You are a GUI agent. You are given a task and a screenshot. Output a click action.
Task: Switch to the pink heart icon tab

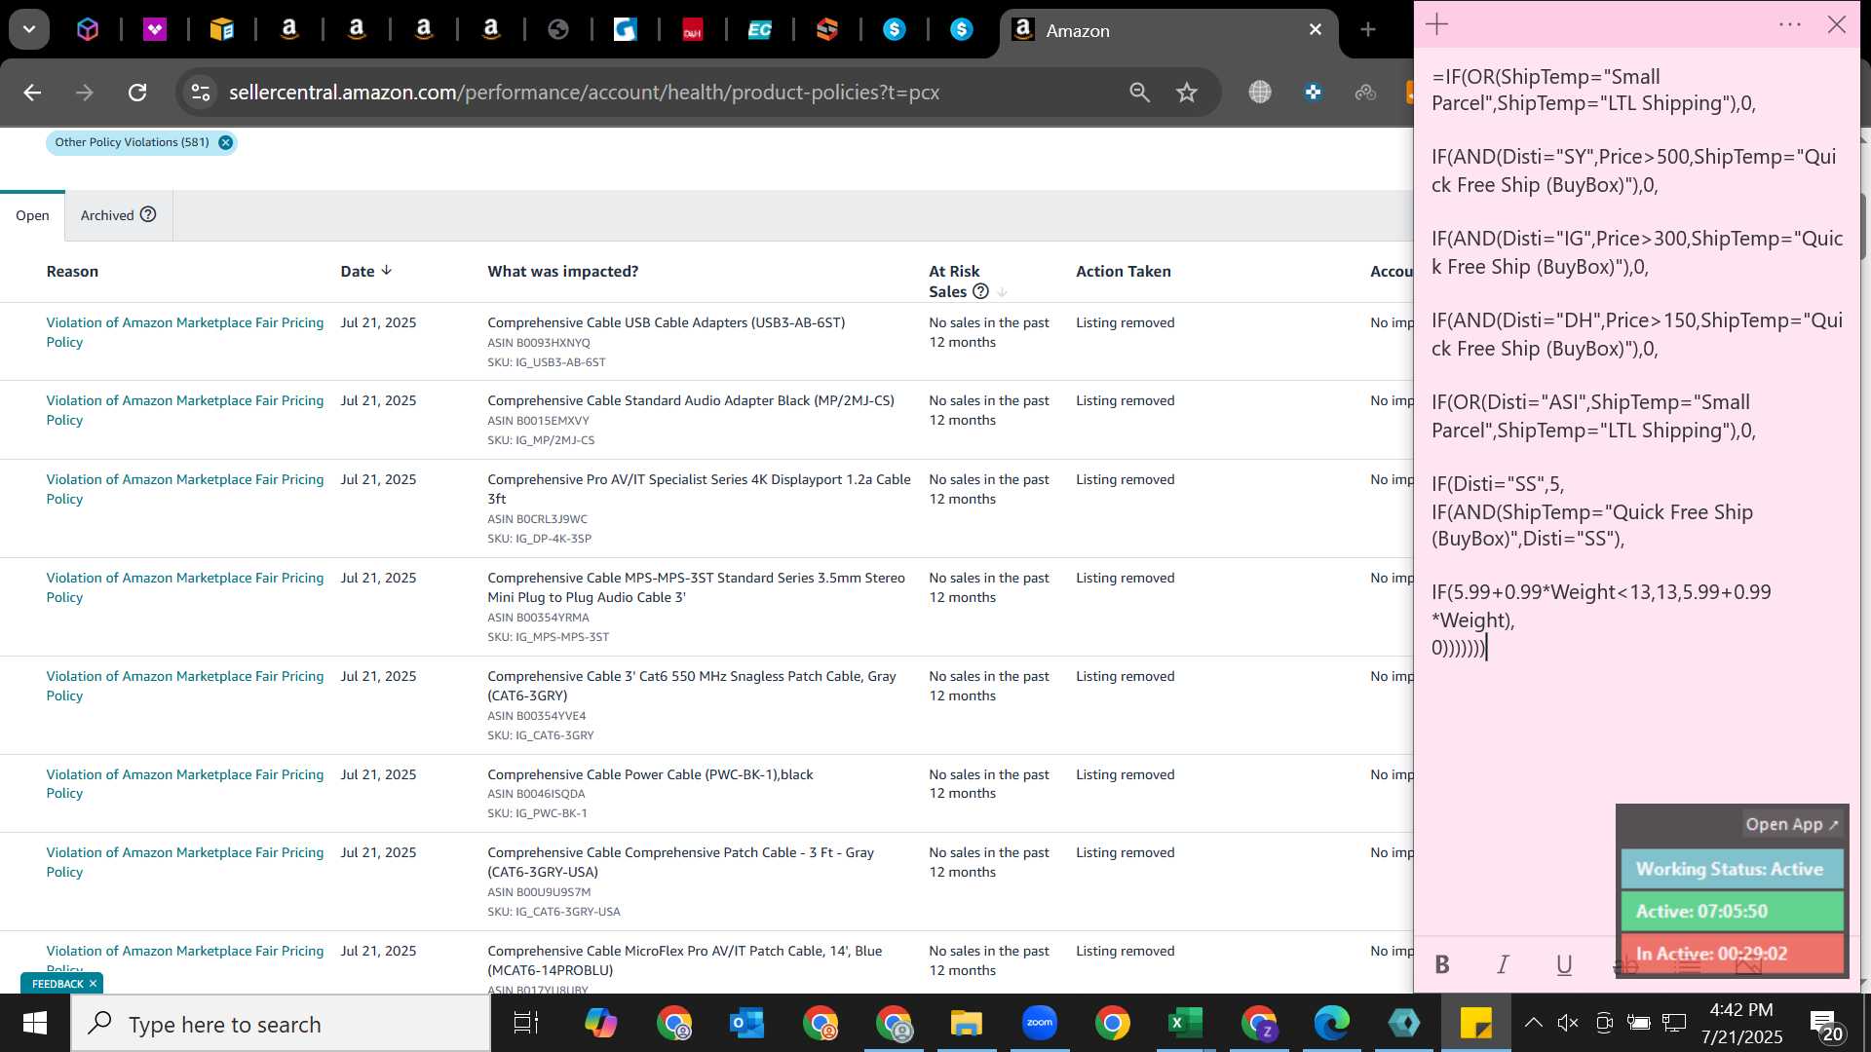pos(155,30)
